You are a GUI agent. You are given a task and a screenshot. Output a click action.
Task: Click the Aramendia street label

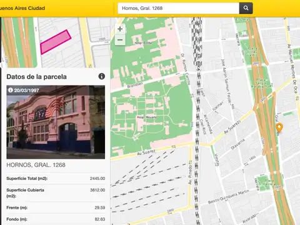(x=208, y=124)
